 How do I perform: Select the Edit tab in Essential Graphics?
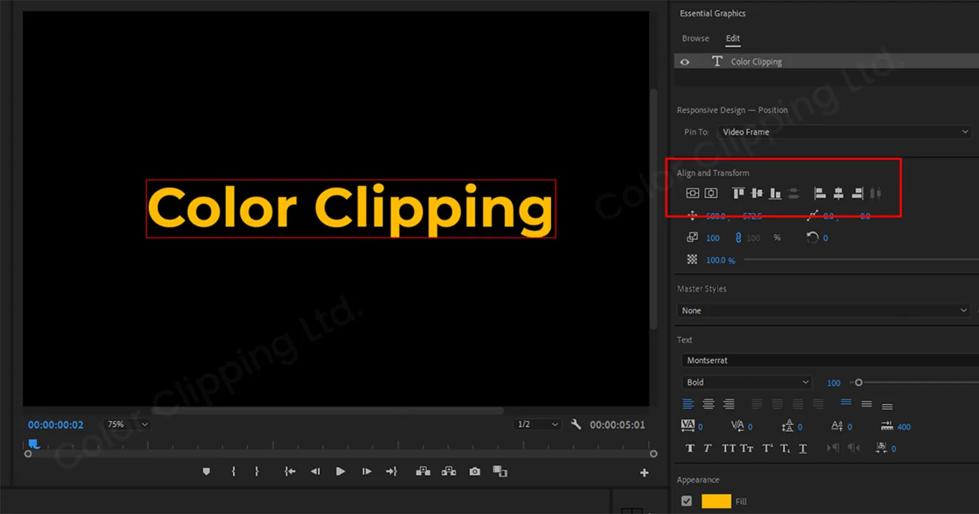(x=733, y=38)
